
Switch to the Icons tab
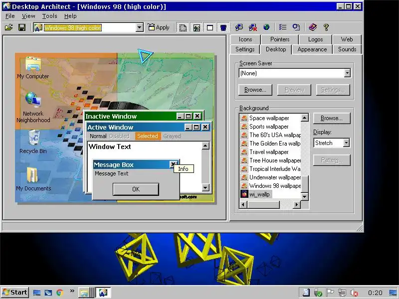[245, 39]
